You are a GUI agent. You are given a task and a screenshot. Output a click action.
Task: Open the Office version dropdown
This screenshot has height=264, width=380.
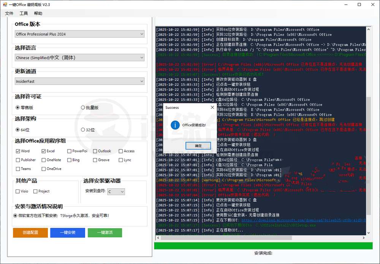79,34
